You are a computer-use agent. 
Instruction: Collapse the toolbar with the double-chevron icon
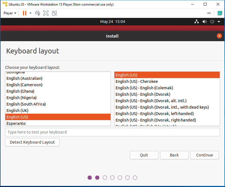pyautogui.click(x=209, y=13)
